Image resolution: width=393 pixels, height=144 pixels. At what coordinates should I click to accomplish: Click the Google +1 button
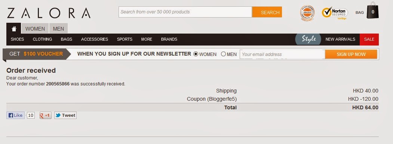[x=45, y=115]
